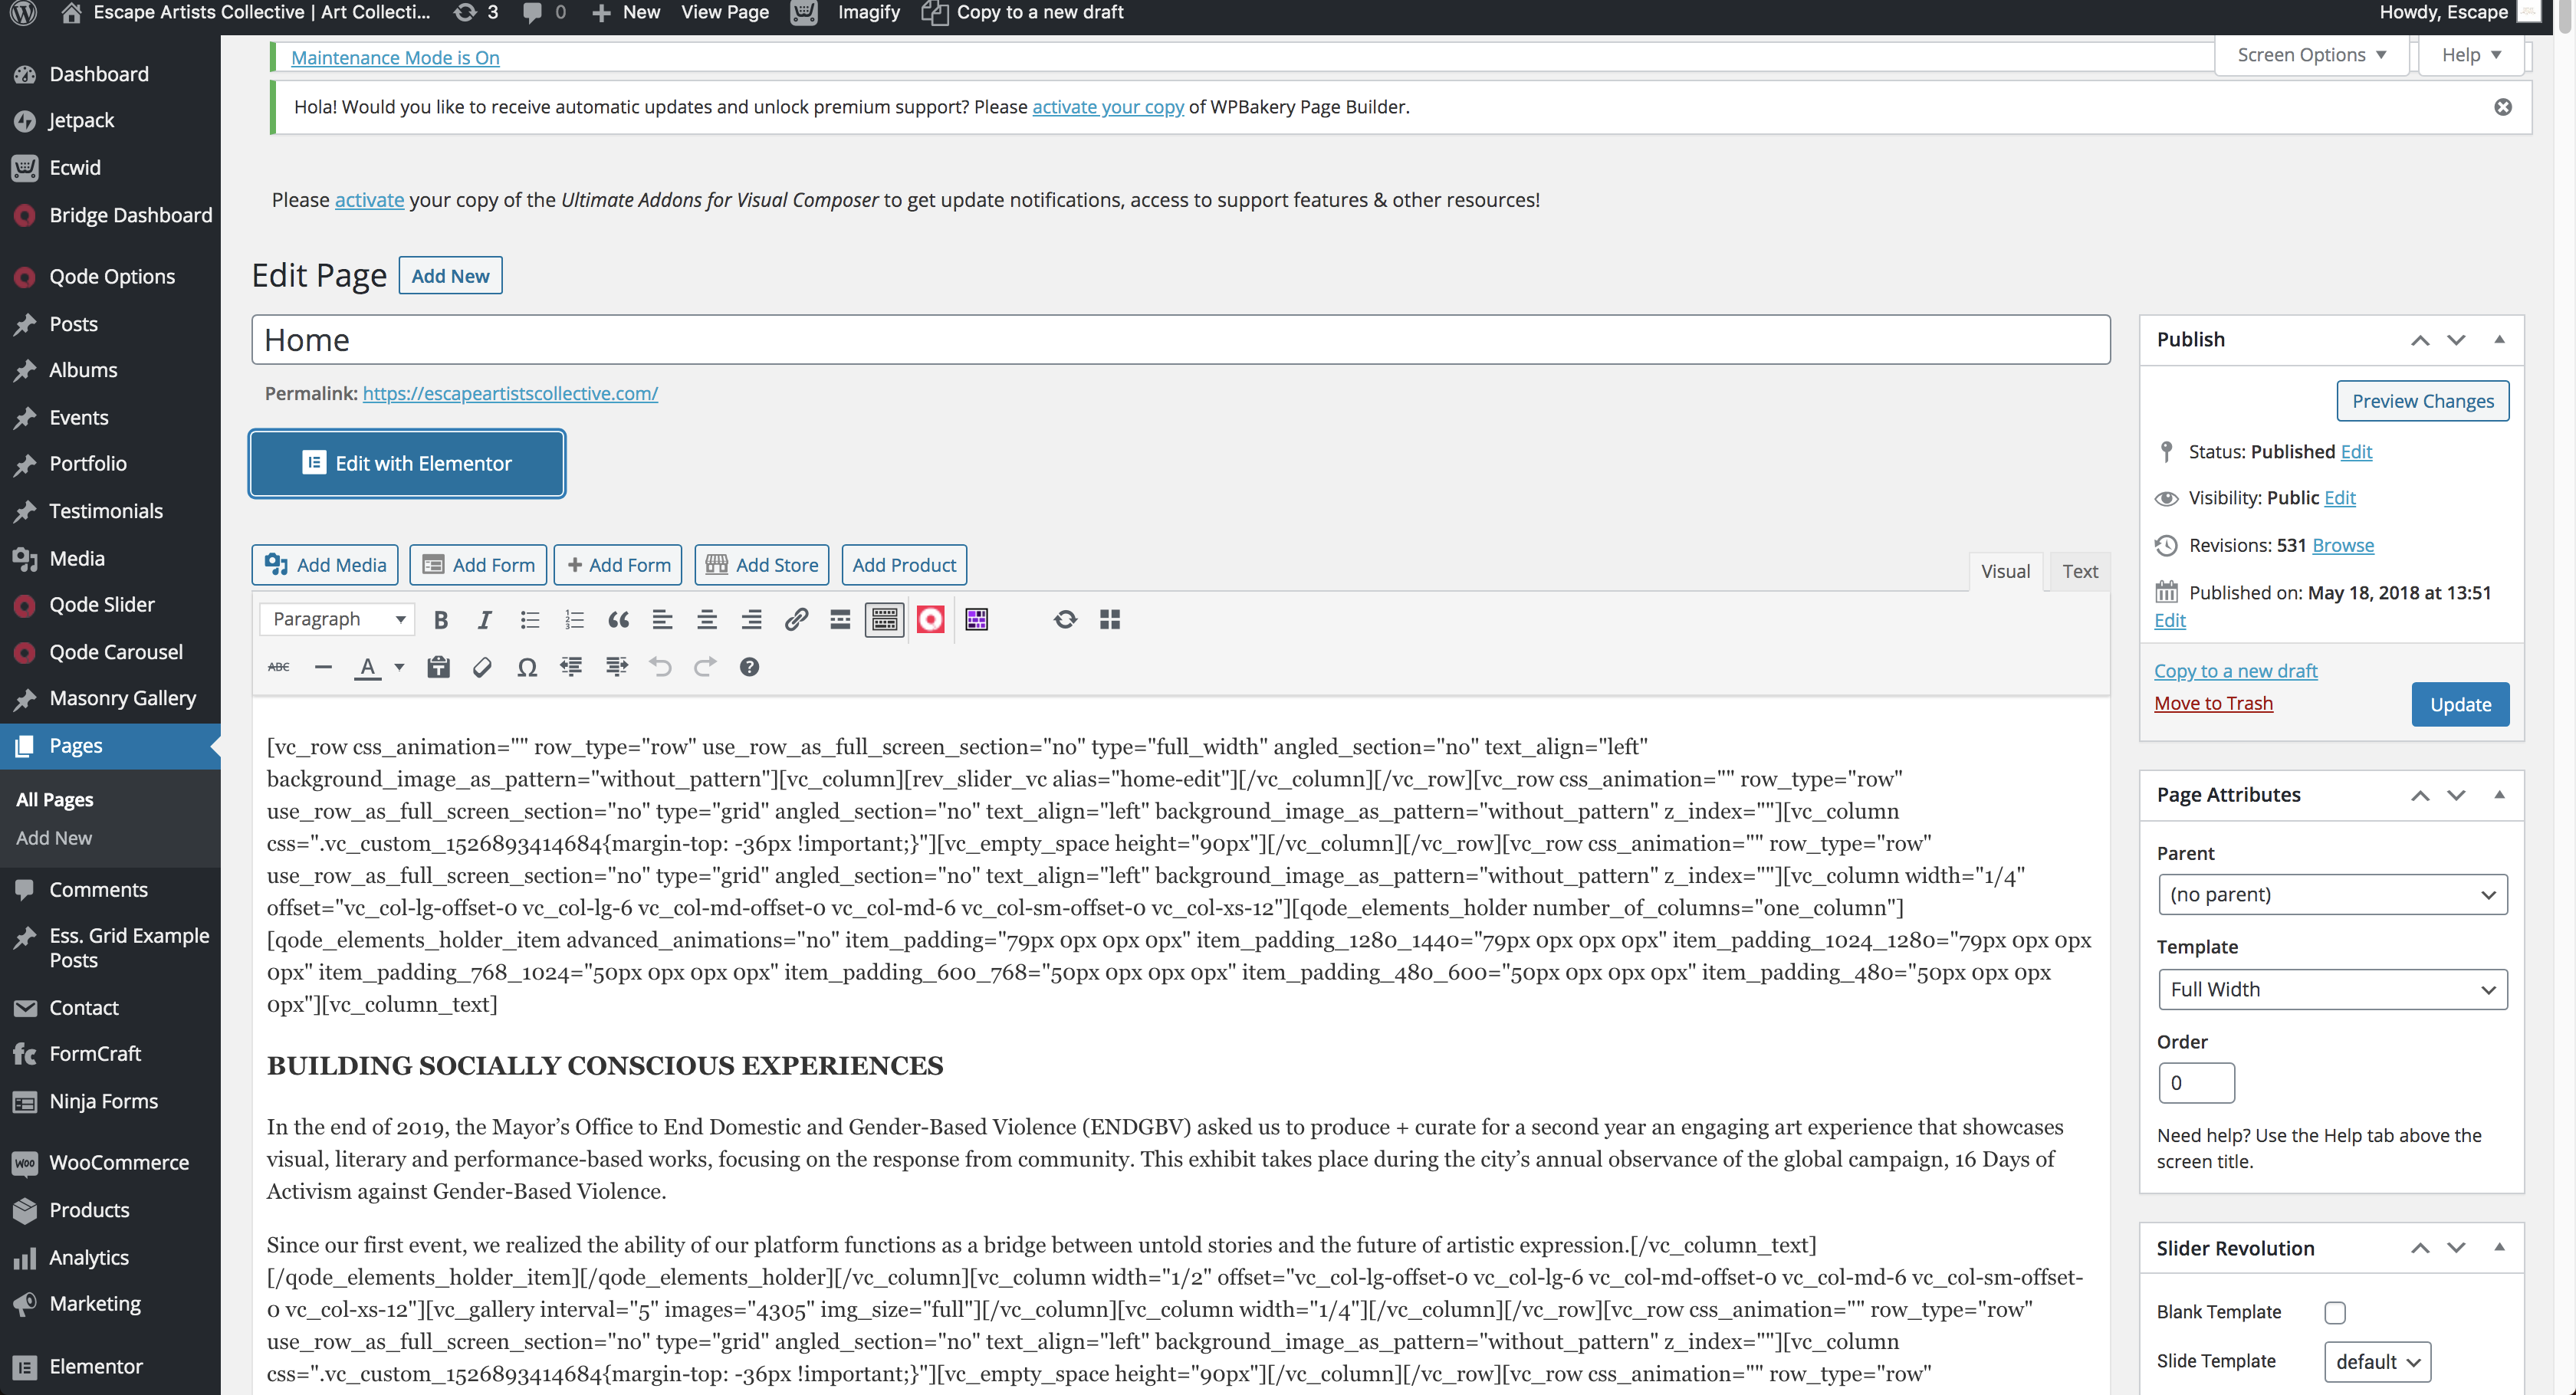
Task: Open the text color picker arrow
Action: (399, 667)
